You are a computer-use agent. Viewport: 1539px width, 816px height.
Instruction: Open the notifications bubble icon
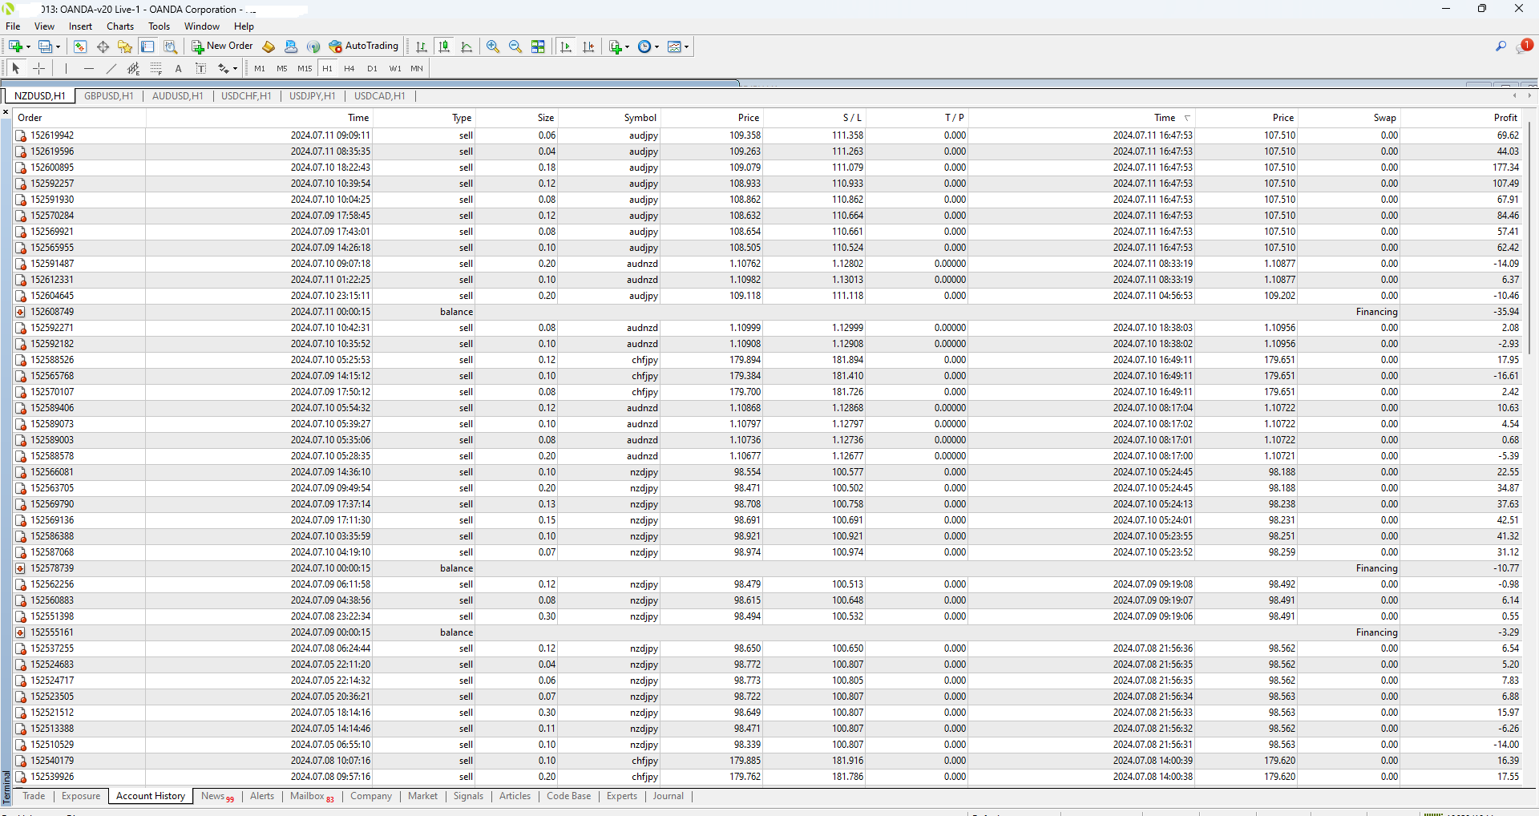(x=1524, y=46)
